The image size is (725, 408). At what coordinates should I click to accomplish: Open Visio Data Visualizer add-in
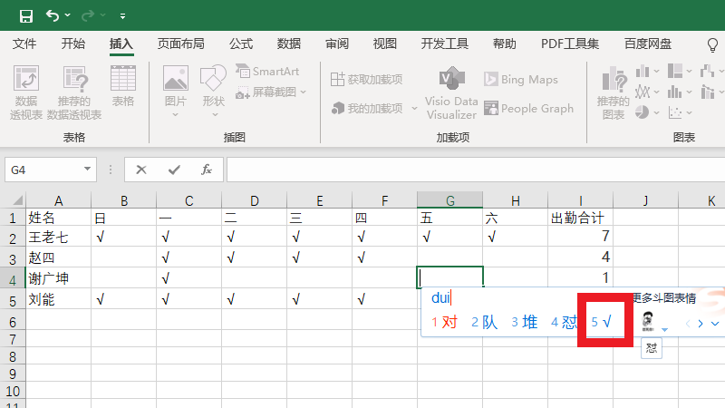pos(451,92)
